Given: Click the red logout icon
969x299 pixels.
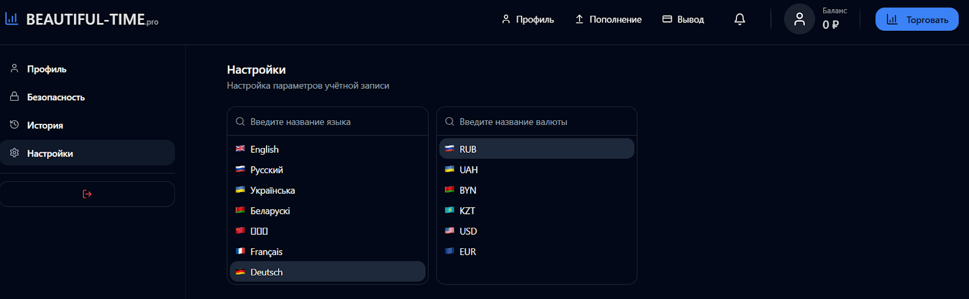Looking at the screenshot, I should (x=87, y=194).
